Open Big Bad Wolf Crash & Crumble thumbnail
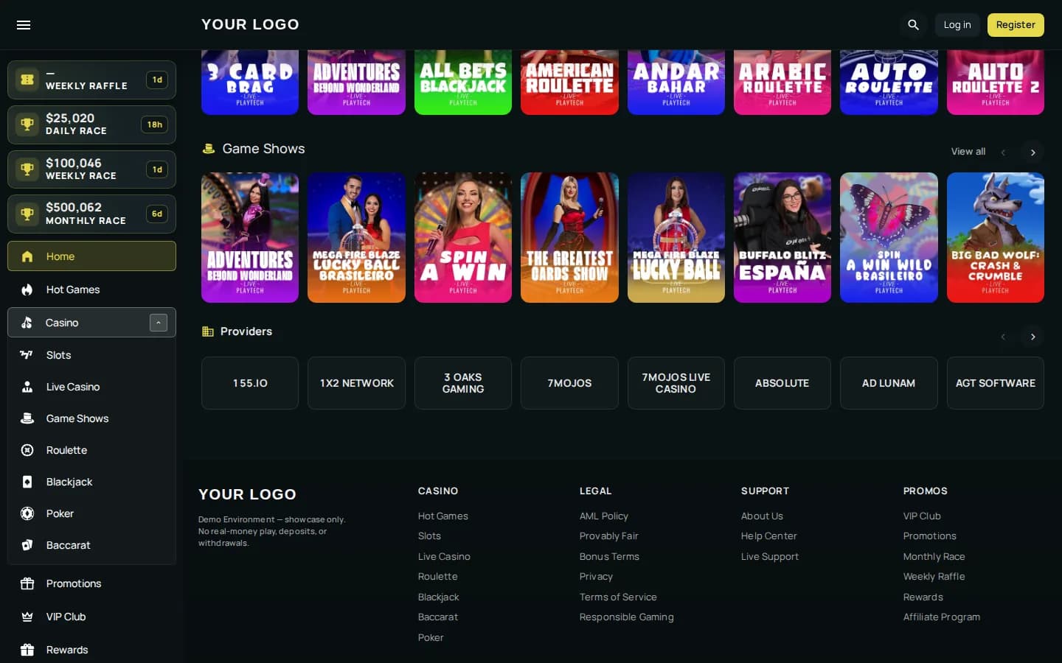 point(996,238)
